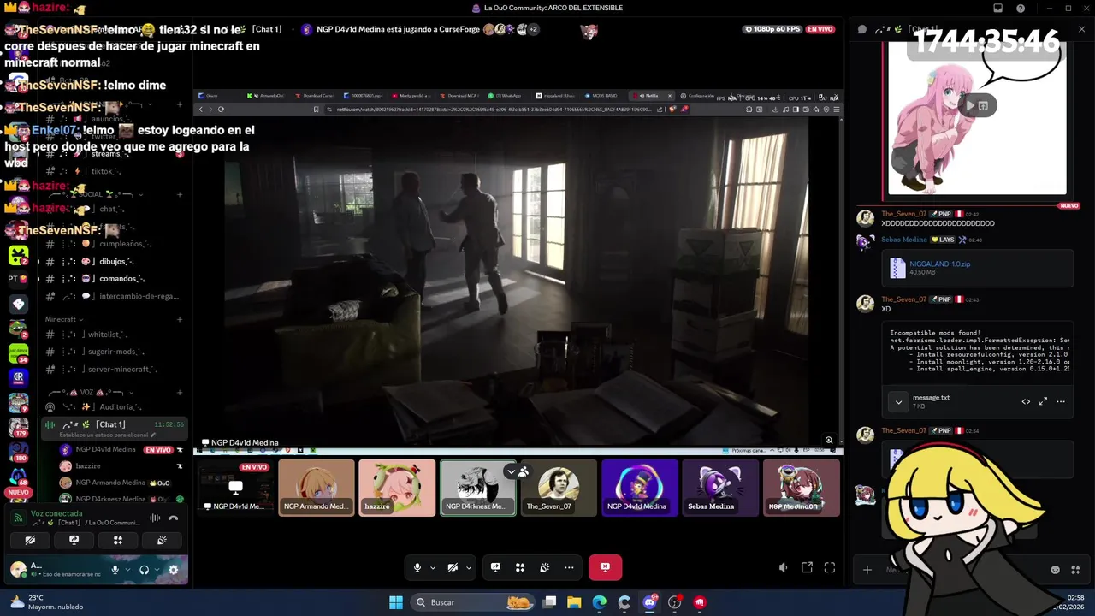Screen dimensions: 1095x616
Task: Disconnect from voice using the hang-up icon
Action: tap(173, 518)
